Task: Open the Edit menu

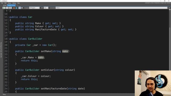Action: [x=5, y=3]
